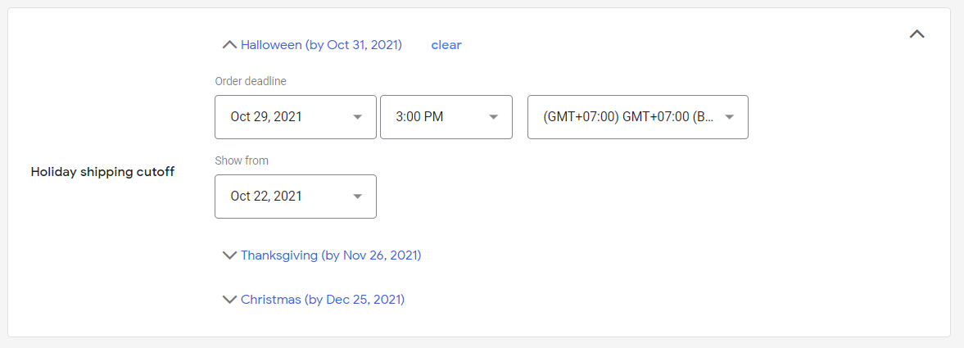The width and height of the screenshot is (964, 348).
Task: Click the Order deadline label
Action: (x=251, y=80)
